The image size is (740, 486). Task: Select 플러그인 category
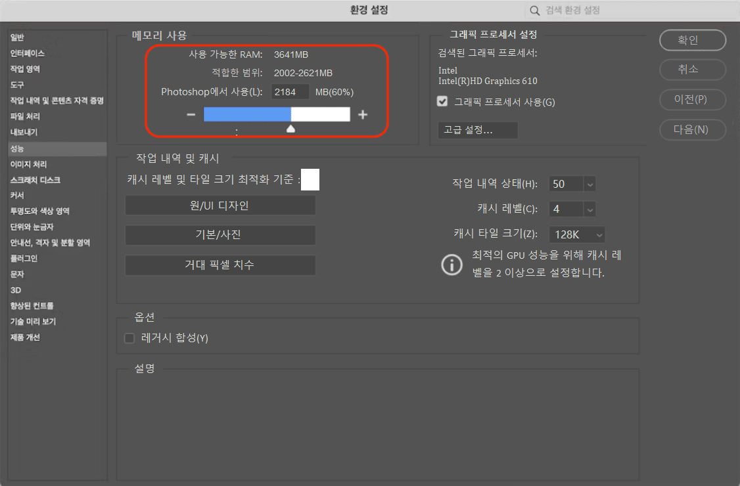24,258
